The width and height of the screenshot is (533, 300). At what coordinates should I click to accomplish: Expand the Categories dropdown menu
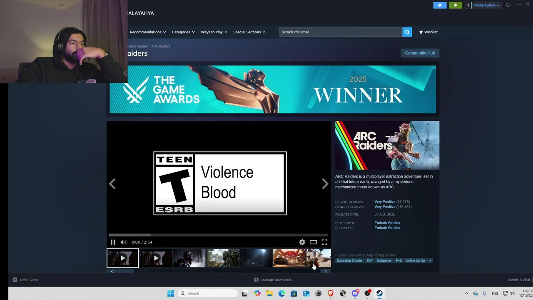pos(183,32)
